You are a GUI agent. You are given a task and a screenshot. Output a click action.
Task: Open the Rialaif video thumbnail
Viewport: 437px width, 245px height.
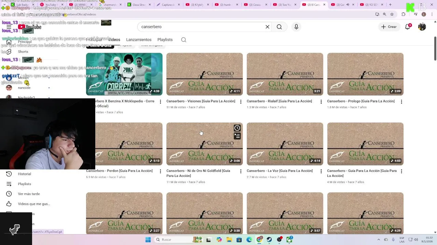[285, 74]
